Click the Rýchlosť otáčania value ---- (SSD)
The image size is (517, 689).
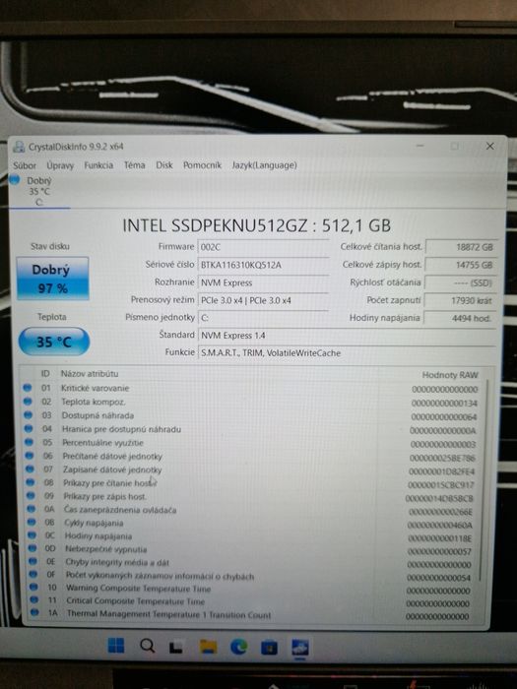[x=461, y=283]
